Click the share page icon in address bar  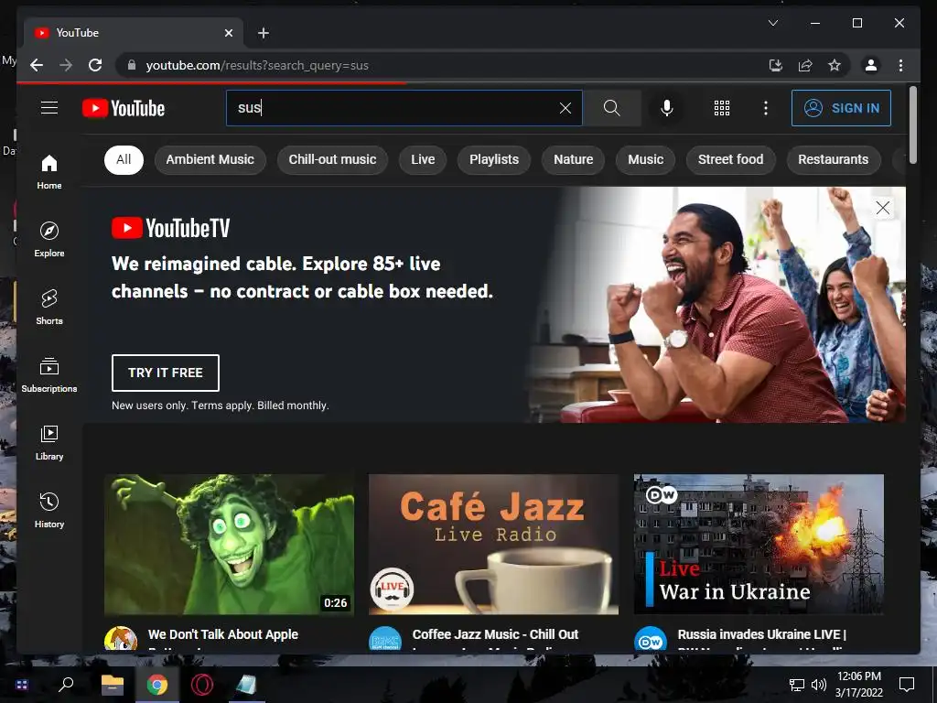[805, 65]
